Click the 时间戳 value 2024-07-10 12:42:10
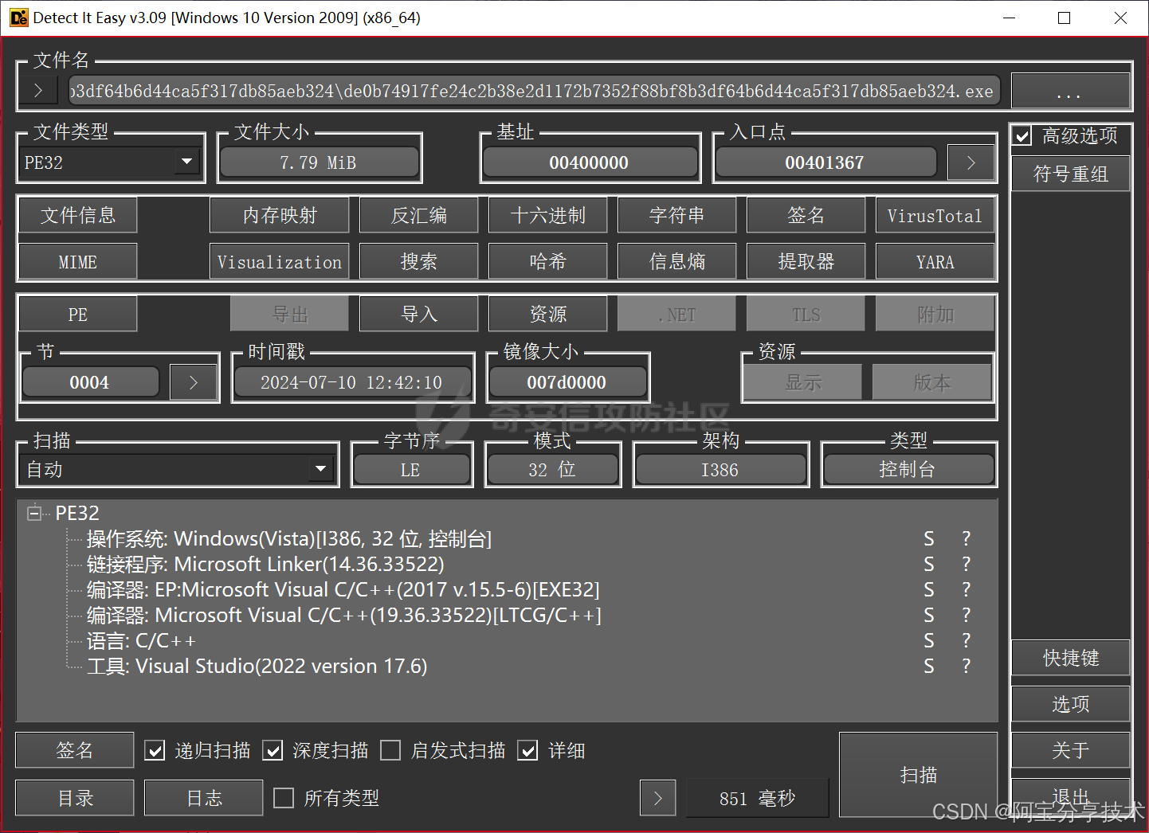 coord(351,382)
